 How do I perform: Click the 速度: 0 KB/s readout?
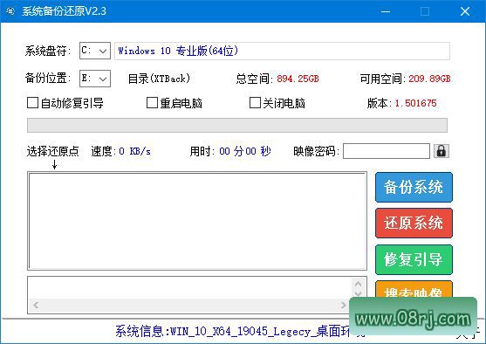click(x=121, y=151)
